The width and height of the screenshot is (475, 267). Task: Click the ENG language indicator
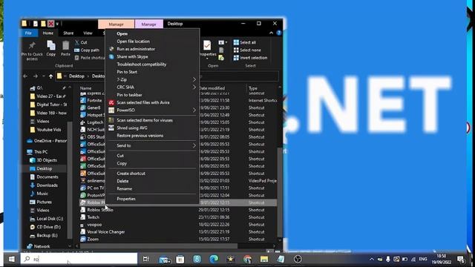[423, 259]
